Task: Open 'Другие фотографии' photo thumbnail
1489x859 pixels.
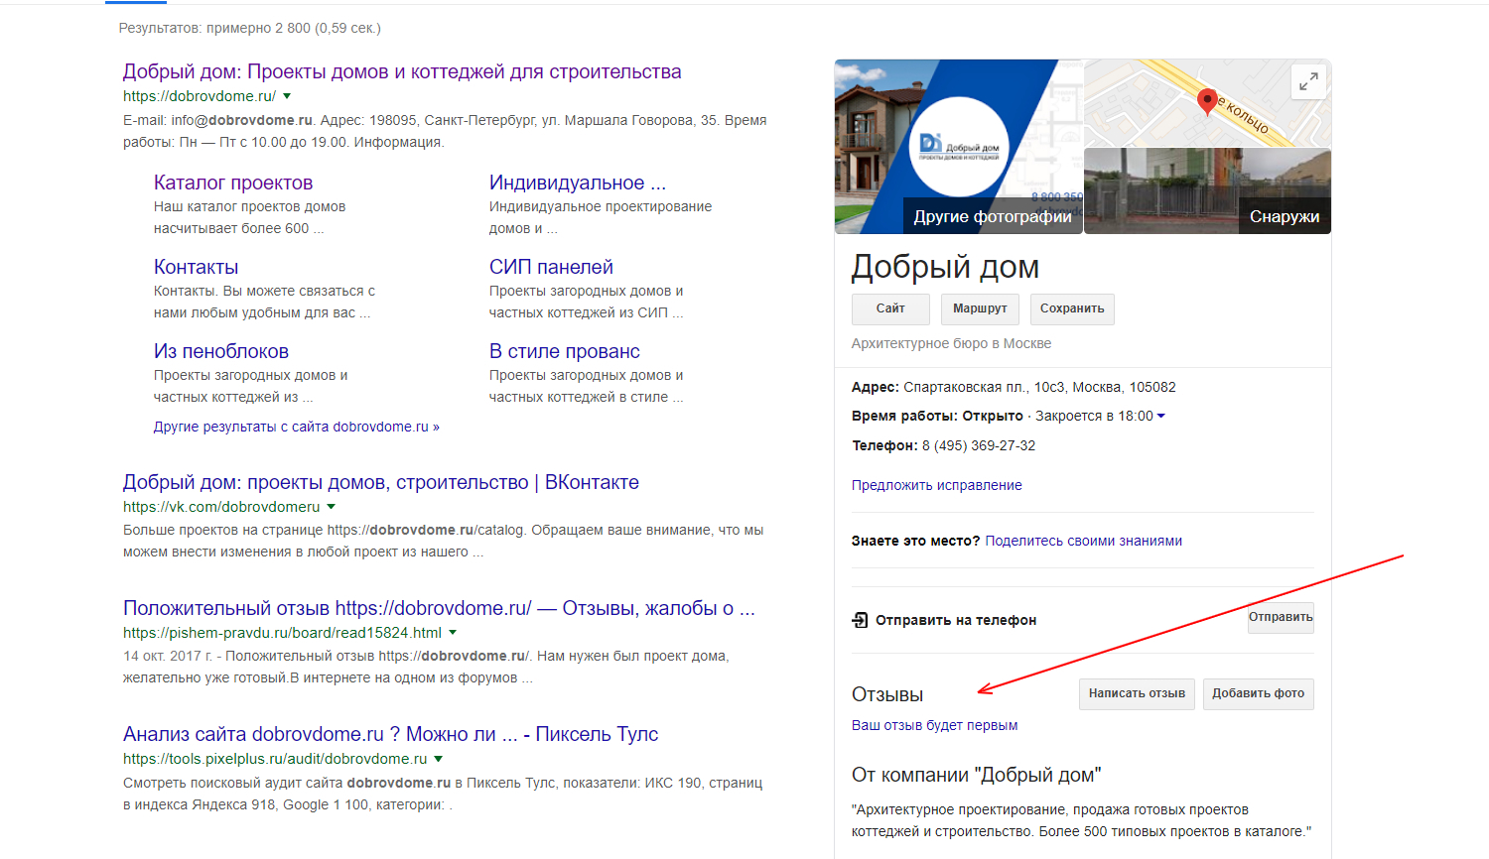Action: coord(959,147)
